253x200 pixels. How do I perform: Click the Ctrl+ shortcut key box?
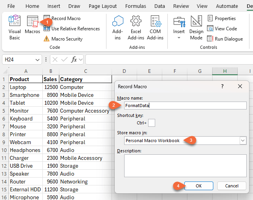[152, 123]
